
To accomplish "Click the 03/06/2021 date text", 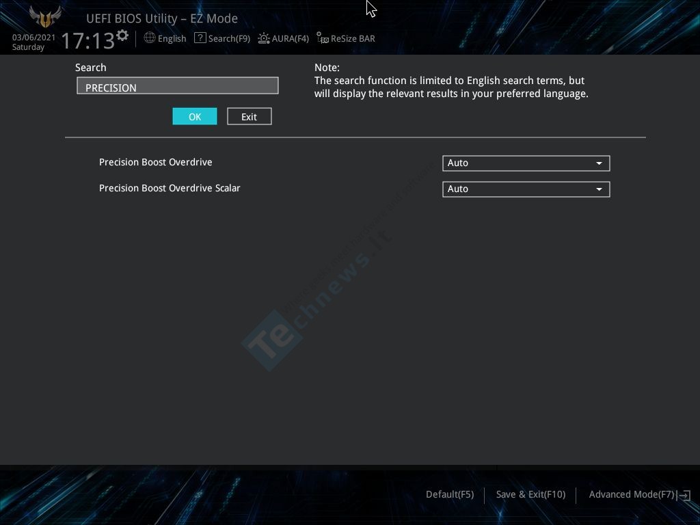I will pos(34,38).
